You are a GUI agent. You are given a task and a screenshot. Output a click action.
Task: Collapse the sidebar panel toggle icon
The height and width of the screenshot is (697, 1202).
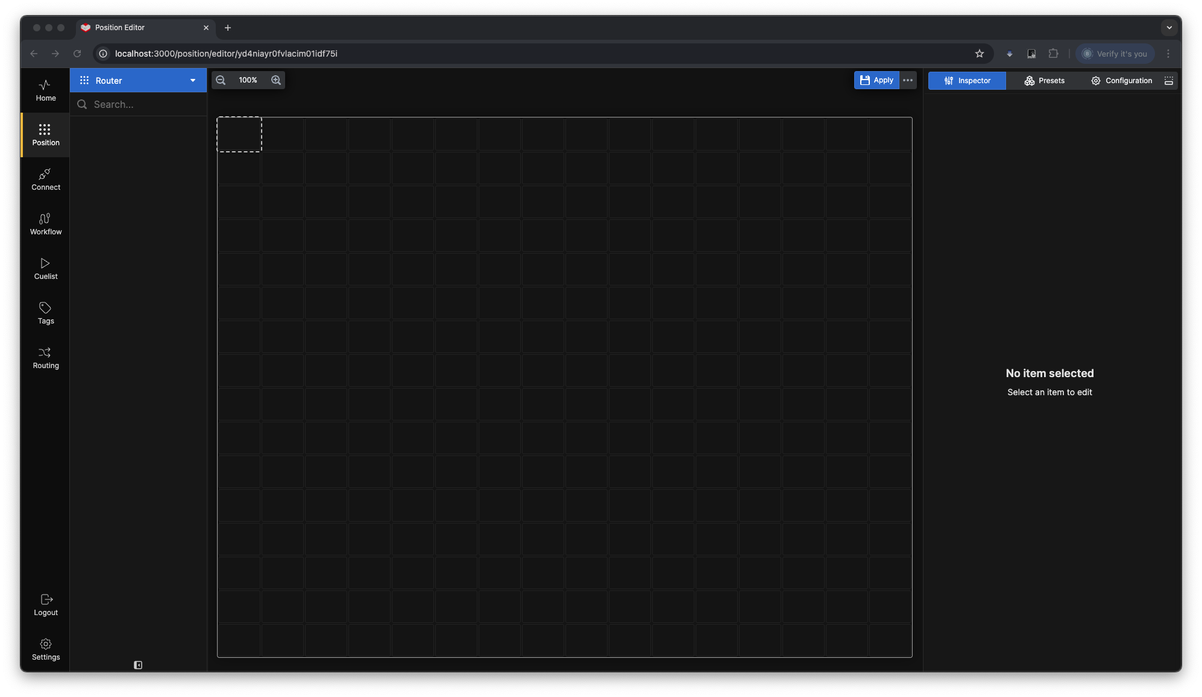pyautogui.click(x=138, y=665)
